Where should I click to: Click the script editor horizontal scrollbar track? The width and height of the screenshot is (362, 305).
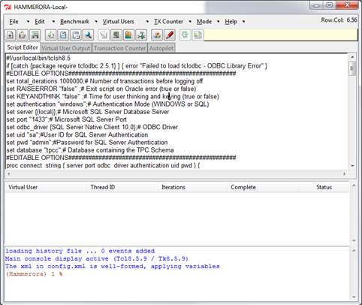[x=176, y=174]
